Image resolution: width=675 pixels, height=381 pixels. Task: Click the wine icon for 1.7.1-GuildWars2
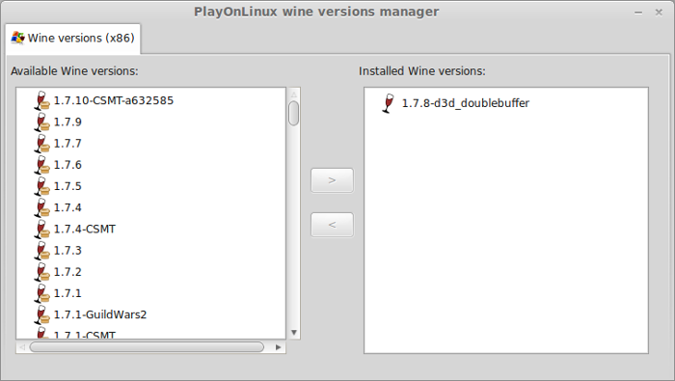coord(41,314)
